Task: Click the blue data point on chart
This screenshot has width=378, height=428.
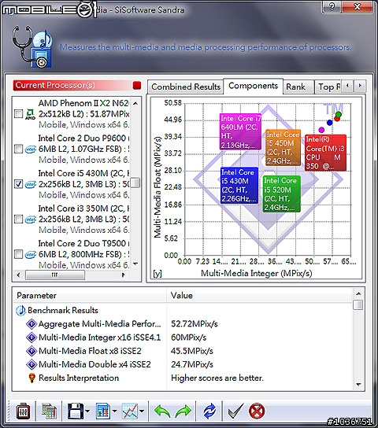Action: coord(330,123)
